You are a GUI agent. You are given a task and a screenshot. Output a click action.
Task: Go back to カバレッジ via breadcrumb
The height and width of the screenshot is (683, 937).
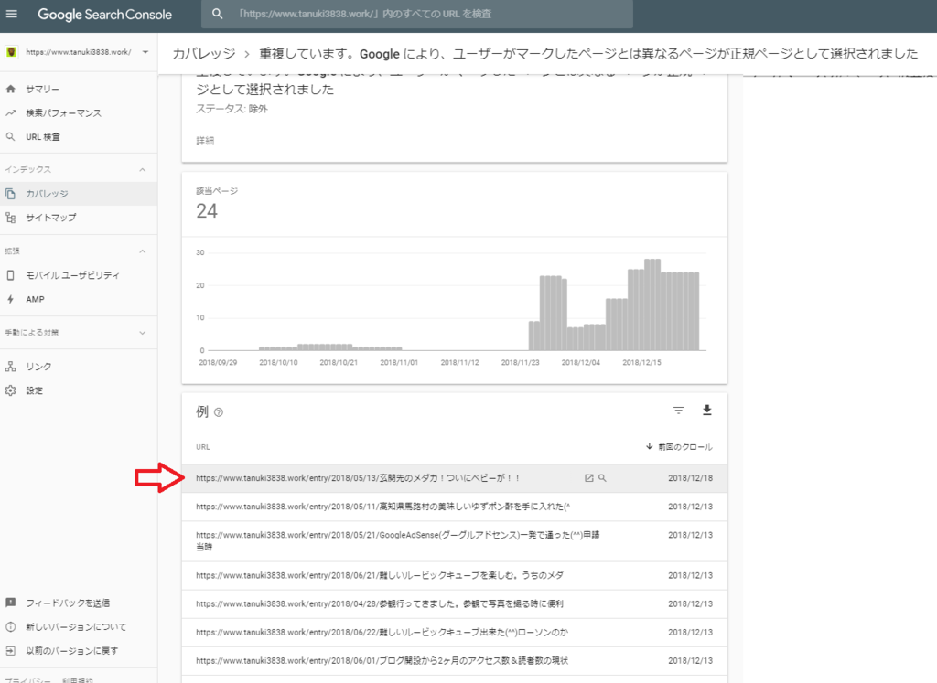[204, 54]
